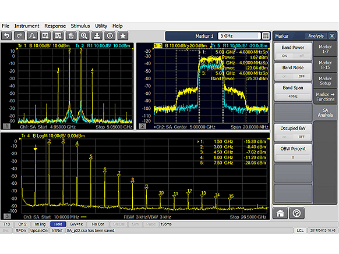The height and width of the screenshot is (254, 339).
Task: Open the Marker Setup tab
Action: (x=325, y=81)
